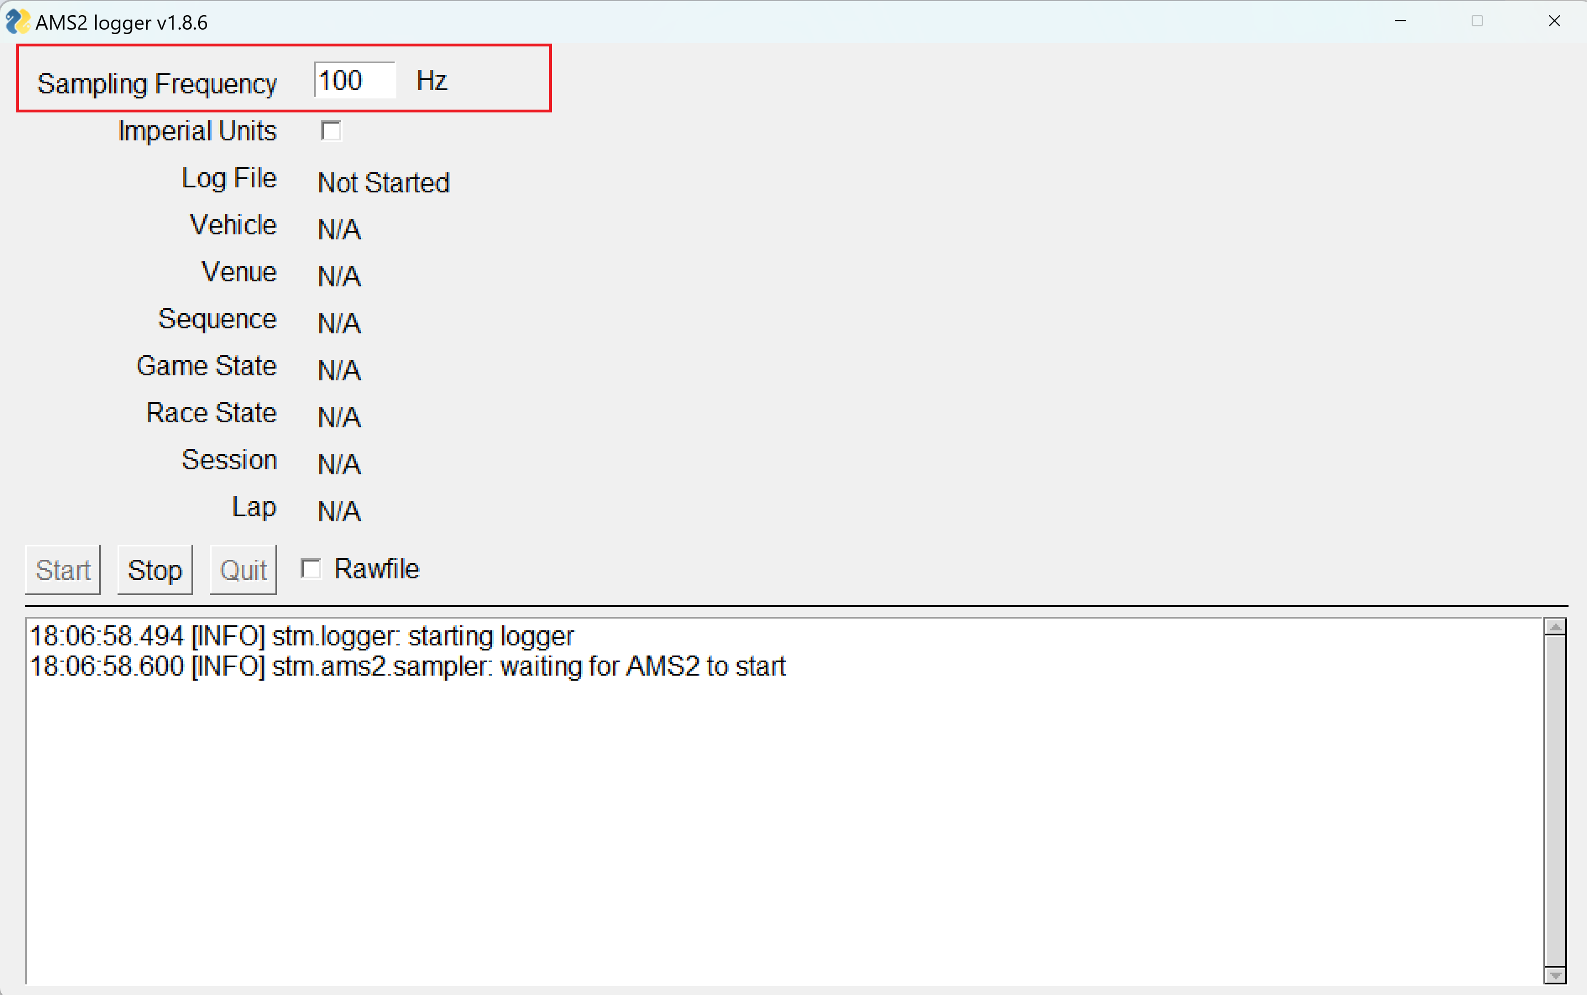Viewport: 1587px width, 995px height.
Task: Click the log scrollbar down arrow
Action: tap(1556, 975)
